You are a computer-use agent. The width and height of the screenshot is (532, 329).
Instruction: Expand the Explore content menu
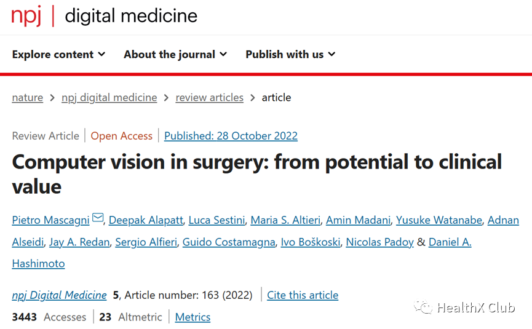click(58, 54)
